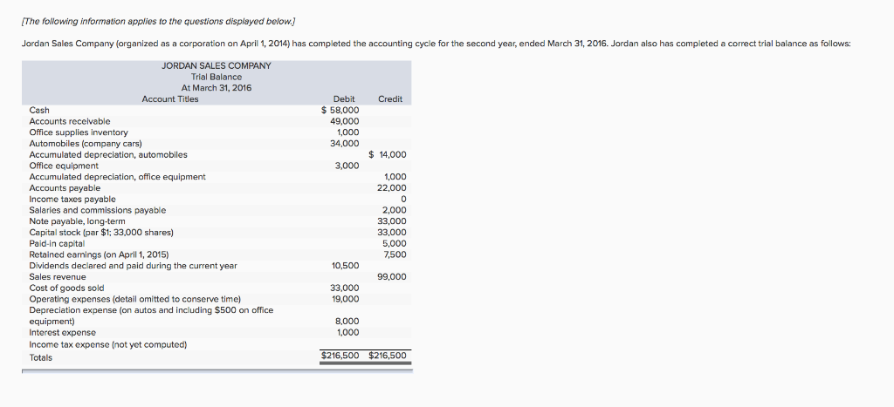Click 'Dividends declared and paid during the current year'
The image size is (894, 407).
pyautogui.click(x=133, y=266)
